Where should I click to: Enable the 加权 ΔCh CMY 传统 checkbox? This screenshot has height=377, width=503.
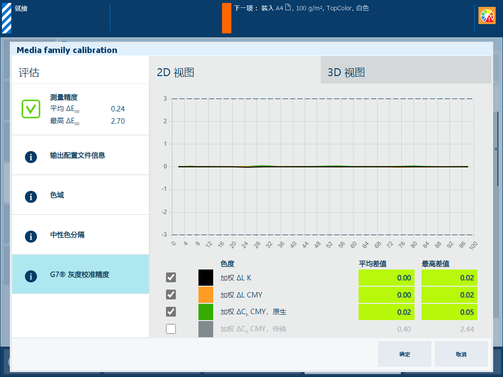pos(170,328)
